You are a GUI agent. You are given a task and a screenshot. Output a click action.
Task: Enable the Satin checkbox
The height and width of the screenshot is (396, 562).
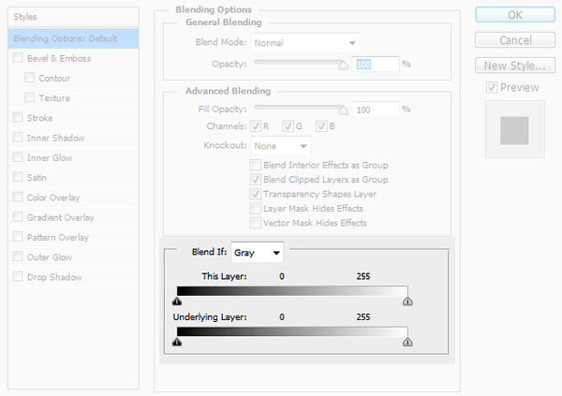(18, 177)
